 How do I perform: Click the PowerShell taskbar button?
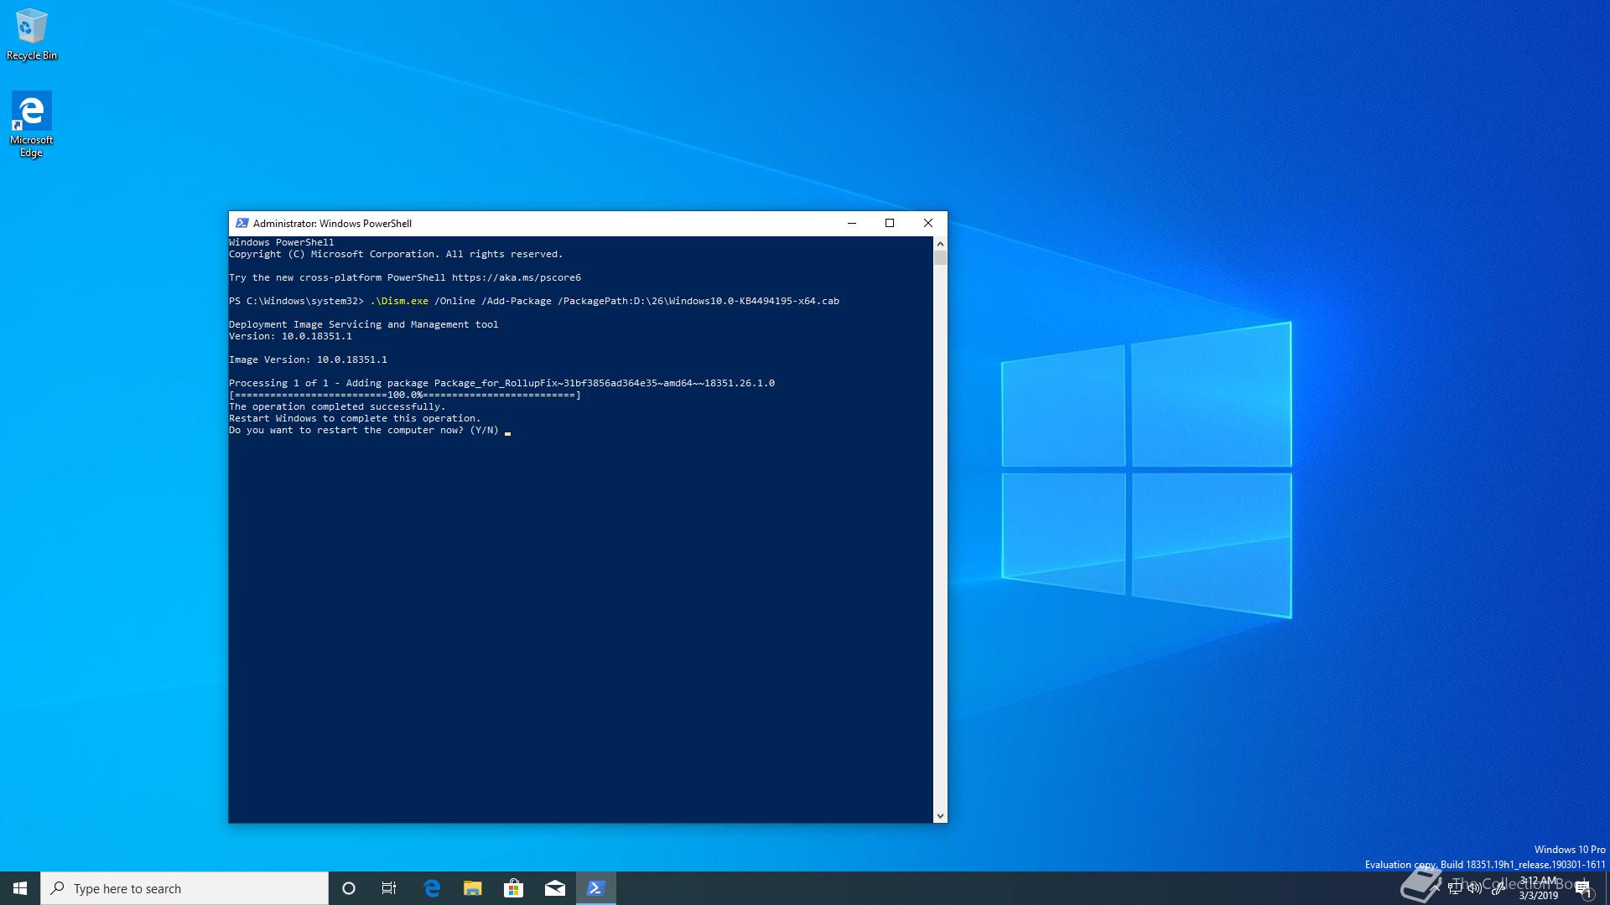(595, 888)
